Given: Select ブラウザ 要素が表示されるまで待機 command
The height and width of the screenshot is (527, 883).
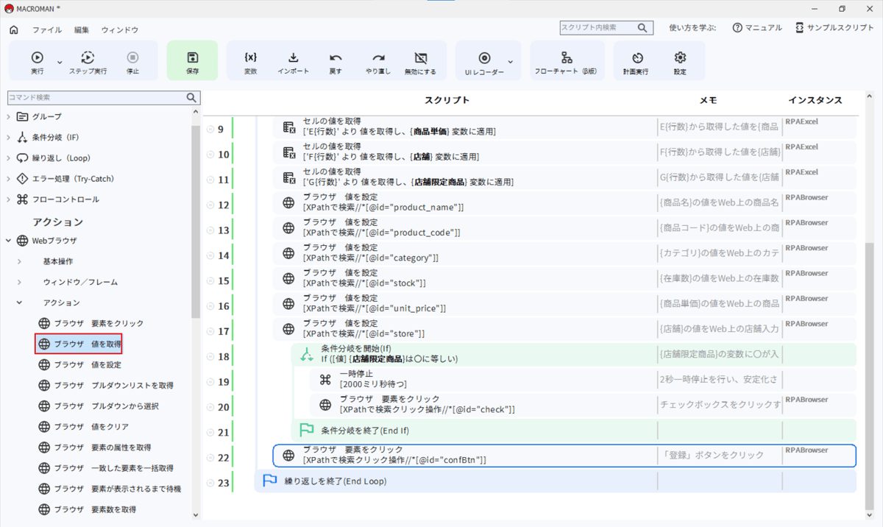Looking at the screenshot, I should tap(109, 488).
